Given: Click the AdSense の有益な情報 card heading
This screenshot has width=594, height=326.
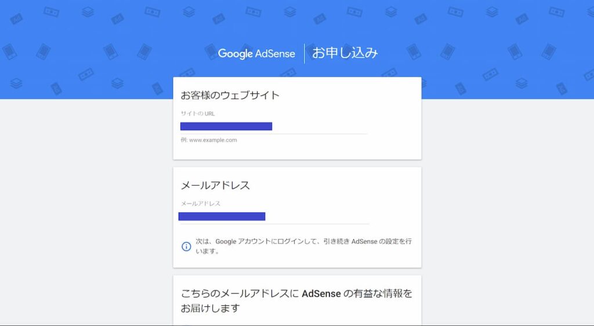Looking at the screenshot, I should pyautogui.click(x=296, y=300).
